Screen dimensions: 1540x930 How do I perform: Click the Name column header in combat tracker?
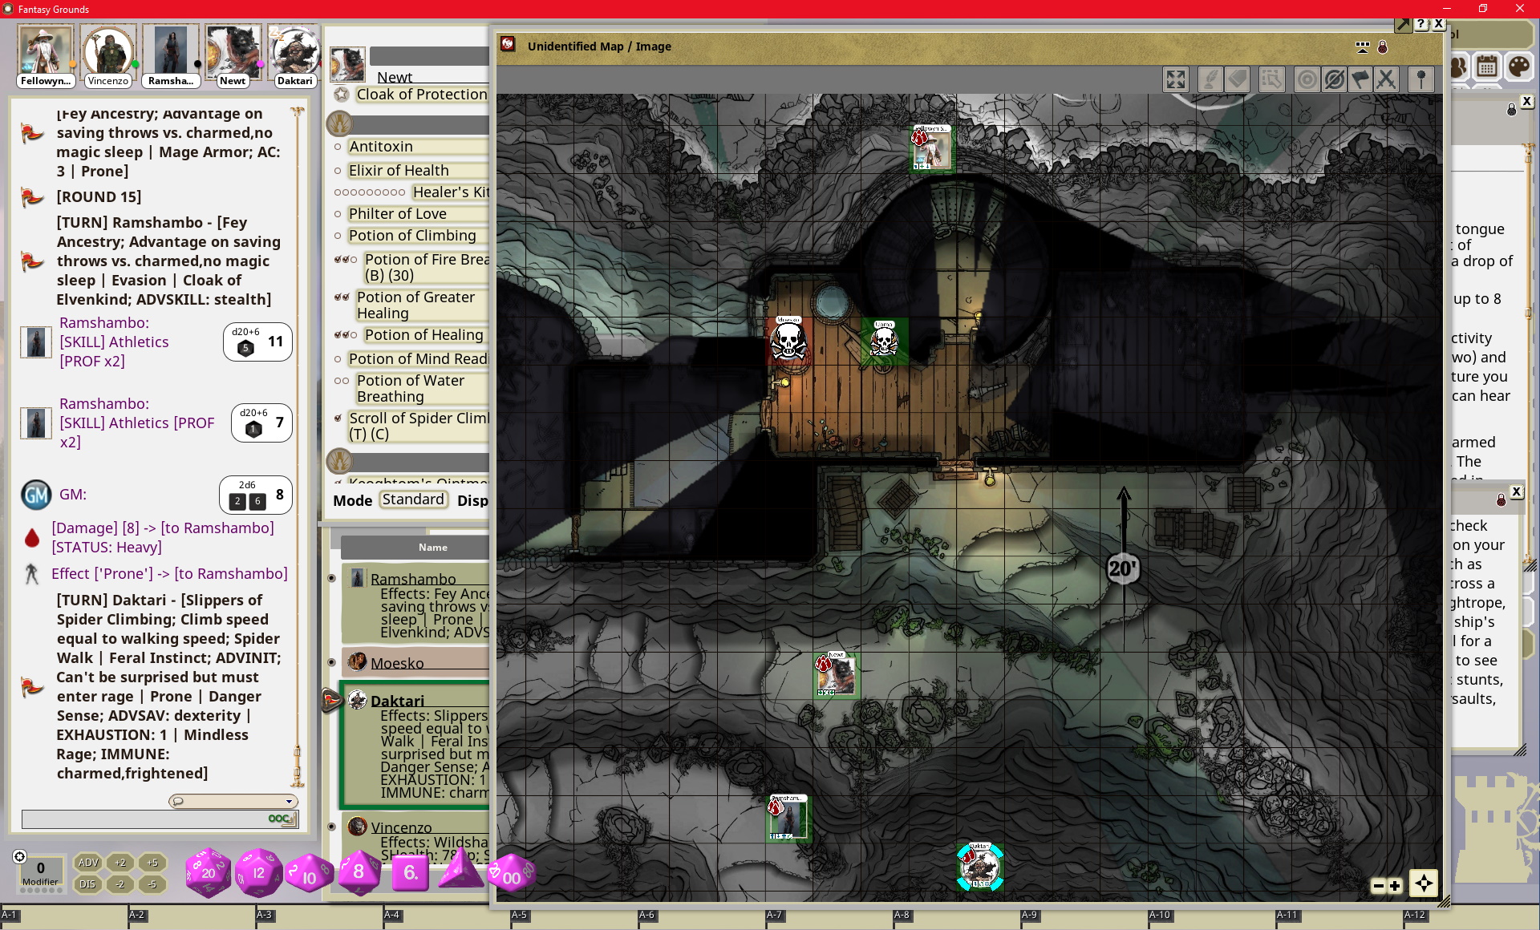coord(433,548)
